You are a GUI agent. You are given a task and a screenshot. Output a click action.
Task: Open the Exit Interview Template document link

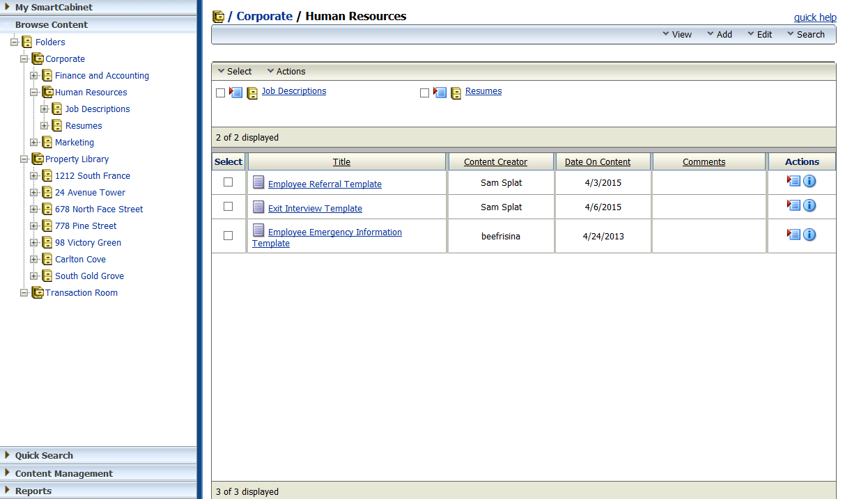pos(315,208)
